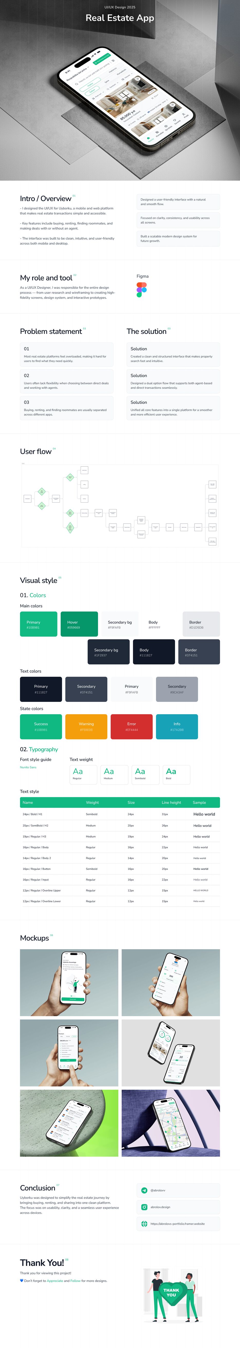The height and width of the screenshot is (1348, 240).
Task: Click the "Built a scalable modern design" card
Action: (x=178, y=239)
